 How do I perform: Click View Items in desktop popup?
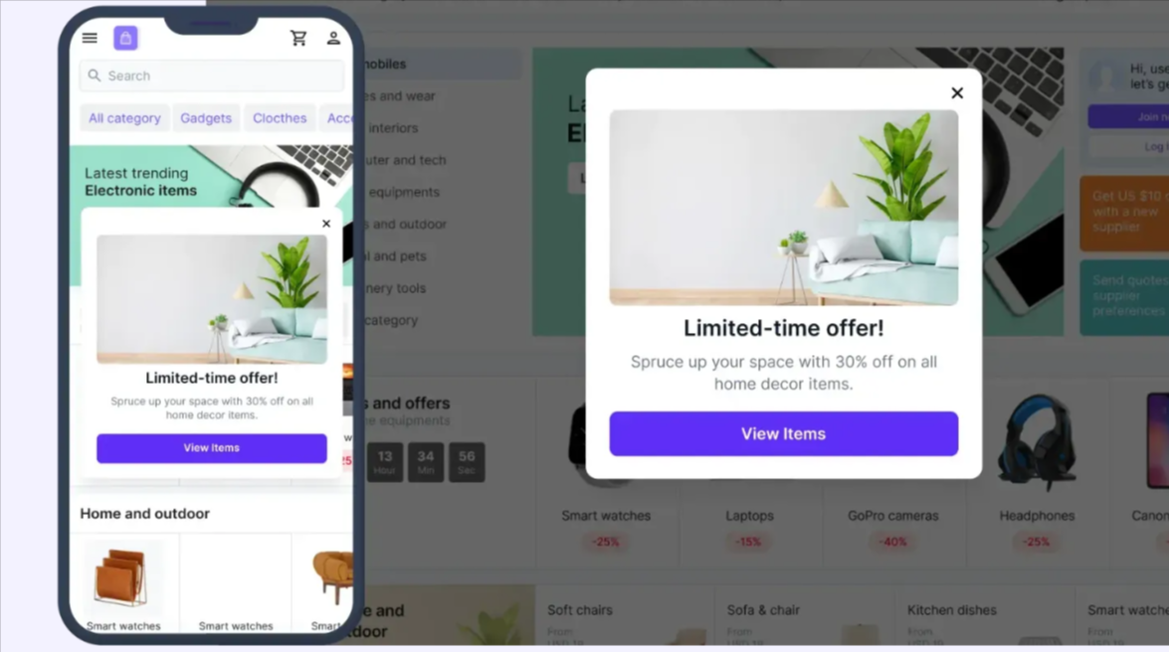[x=784, y=433]
